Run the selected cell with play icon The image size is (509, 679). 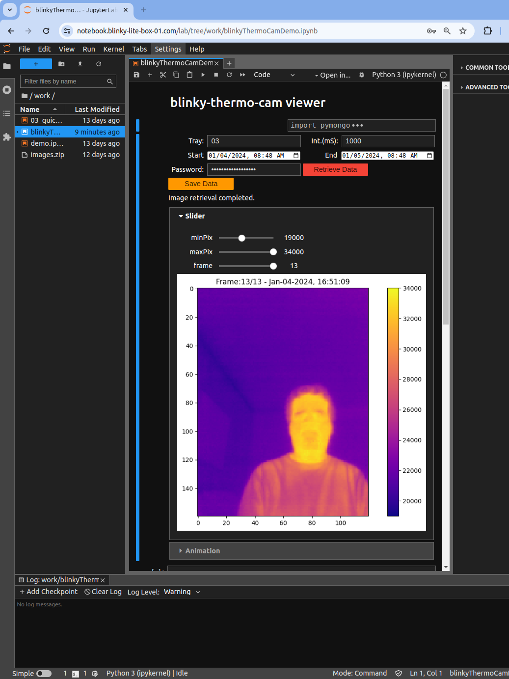coord(203,75)
